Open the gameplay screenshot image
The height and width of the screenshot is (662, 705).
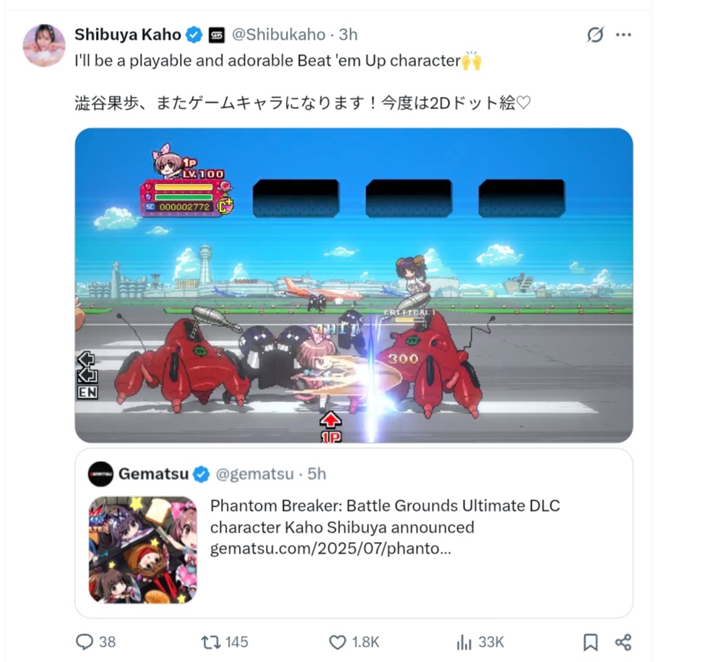coord(354,285)
